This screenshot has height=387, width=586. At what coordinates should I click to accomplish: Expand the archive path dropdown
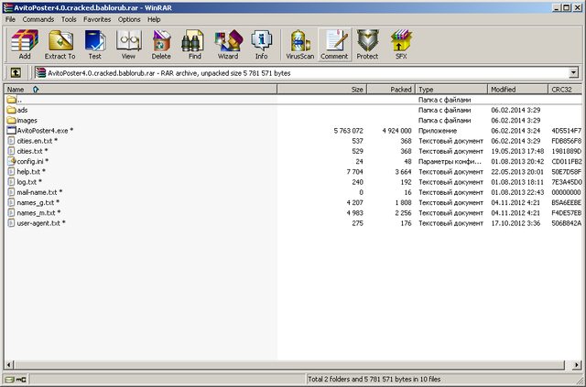574,73
